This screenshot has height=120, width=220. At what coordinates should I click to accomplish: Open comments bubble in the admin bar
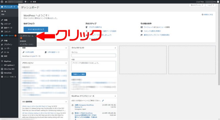point(26,2)
